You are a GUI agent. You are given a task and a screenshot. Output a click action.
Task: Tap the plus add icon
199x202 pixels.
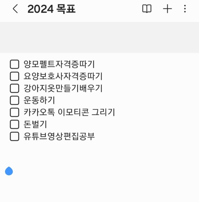[x=167, y=9]
